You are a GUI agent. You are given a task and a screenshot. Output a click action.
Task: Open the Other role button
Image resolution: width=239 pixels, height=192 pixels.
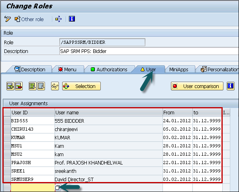29,19
